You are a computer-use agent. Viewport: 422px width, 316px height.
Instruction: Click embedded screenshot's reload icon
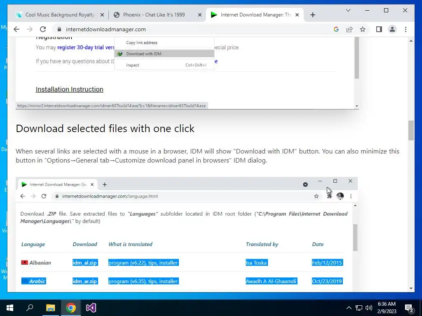[x=44, y=196]
